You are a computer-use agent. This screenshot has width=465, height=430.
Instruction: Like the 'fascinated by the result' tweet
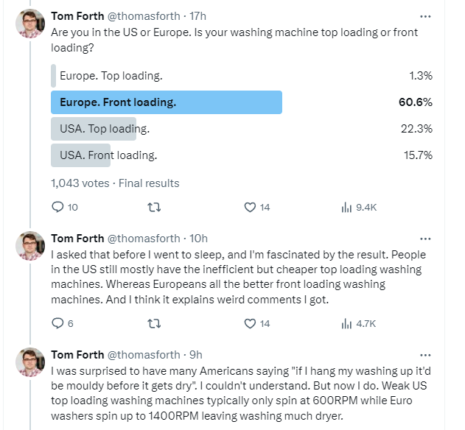[x=256, y=323]
